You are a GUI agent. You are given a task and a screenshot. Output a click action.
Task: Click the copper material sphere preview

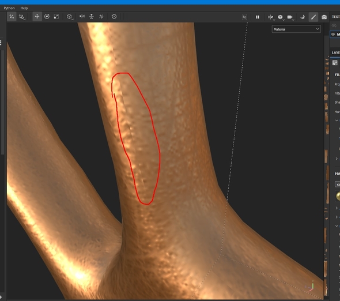pos(338,196)
